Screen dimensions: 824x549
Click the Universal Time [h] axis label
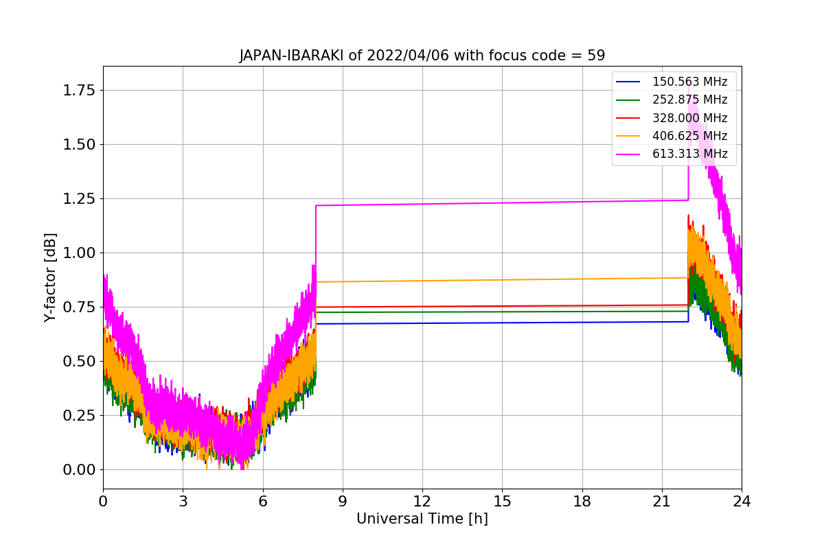[x=422, y=519]
